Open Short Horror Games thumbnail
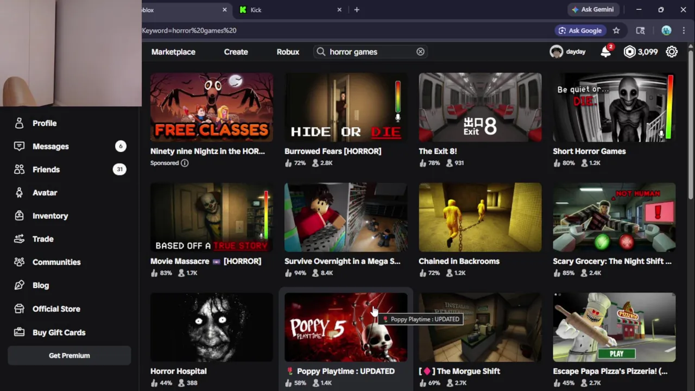 pos(614,107)
